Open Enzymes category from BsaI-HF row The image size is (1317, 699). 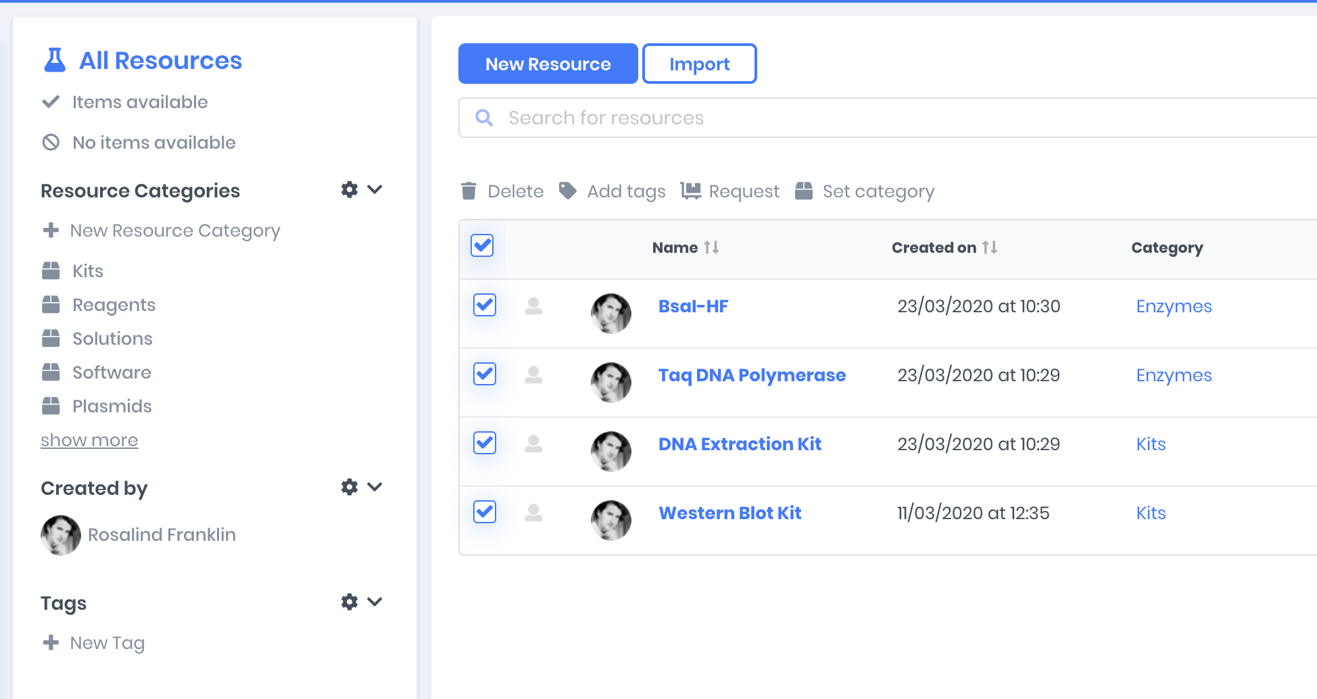tap(1174, 306)
